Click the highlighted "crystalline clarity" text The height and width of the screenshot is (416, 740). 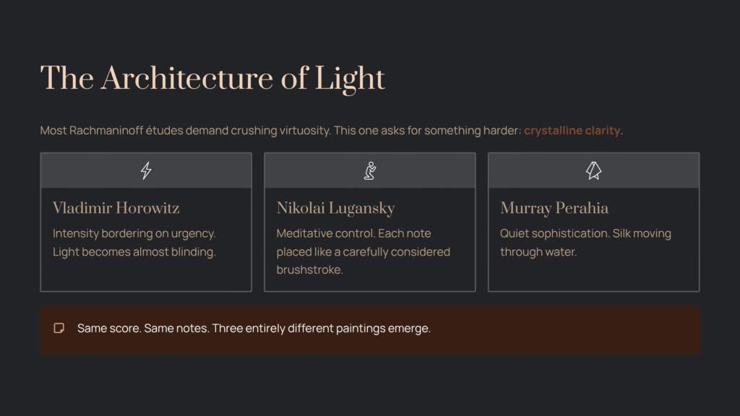pyautogui.click(x=572, y=131)
